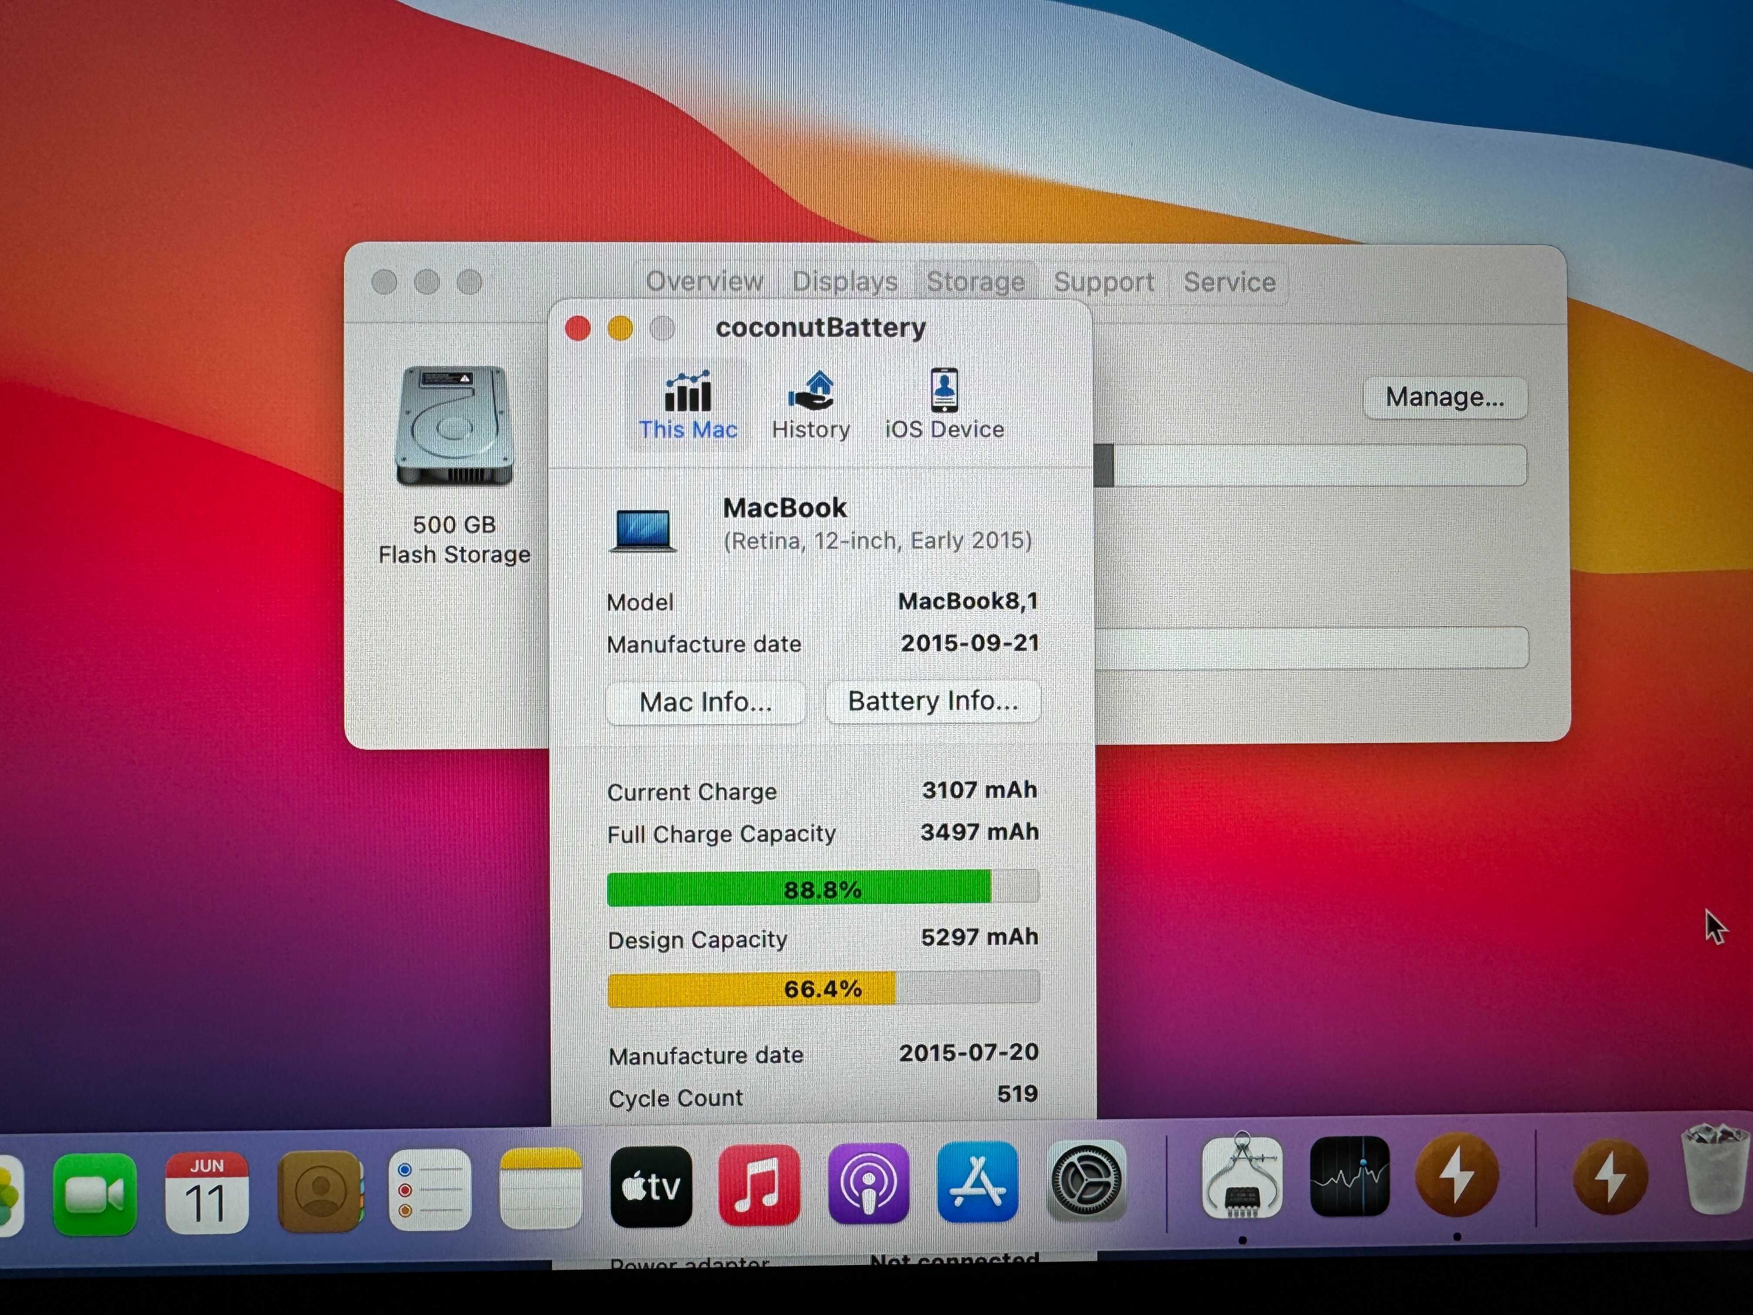Click the 3107 mAh current charge value
Viewport: 1753px width, 1315px height.
coord(980,789)
